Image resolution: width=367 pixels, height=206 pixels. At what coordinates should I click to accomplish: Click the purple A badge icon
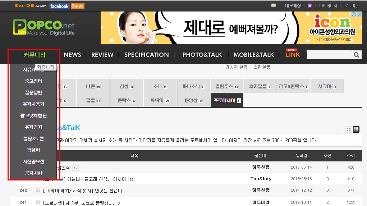tap(310, 6)
